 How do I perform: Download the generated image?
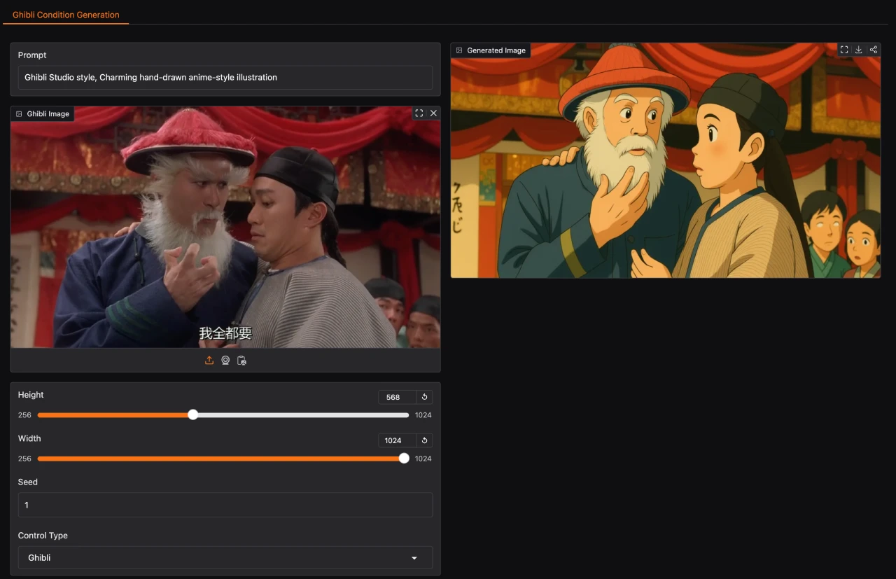(859, 50)
